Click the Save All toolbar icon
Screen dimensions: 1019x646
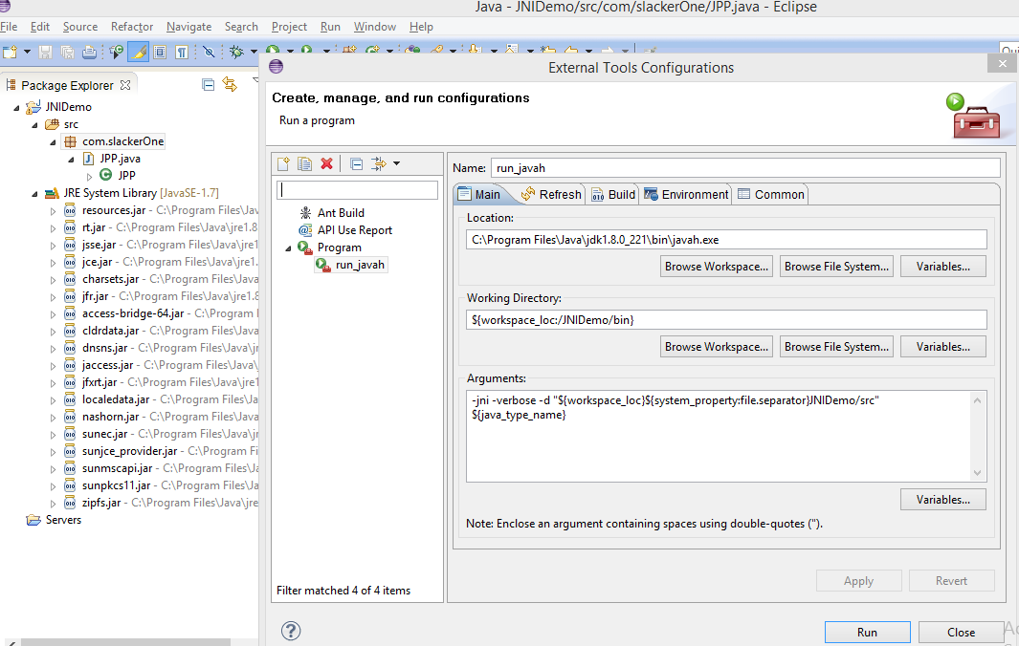pos(67,52)
